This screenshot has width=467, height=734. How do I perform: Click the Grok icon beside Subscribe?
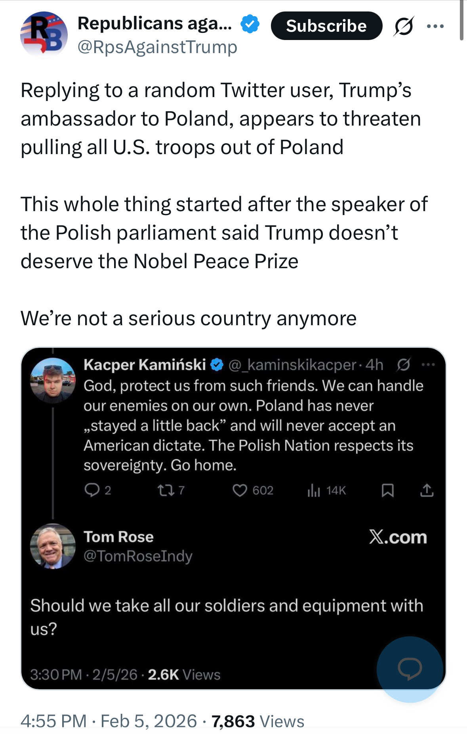[x=404, y=26]
